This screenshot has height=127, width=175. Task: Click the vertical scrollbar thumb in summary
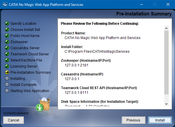click(x=166, y=62)
